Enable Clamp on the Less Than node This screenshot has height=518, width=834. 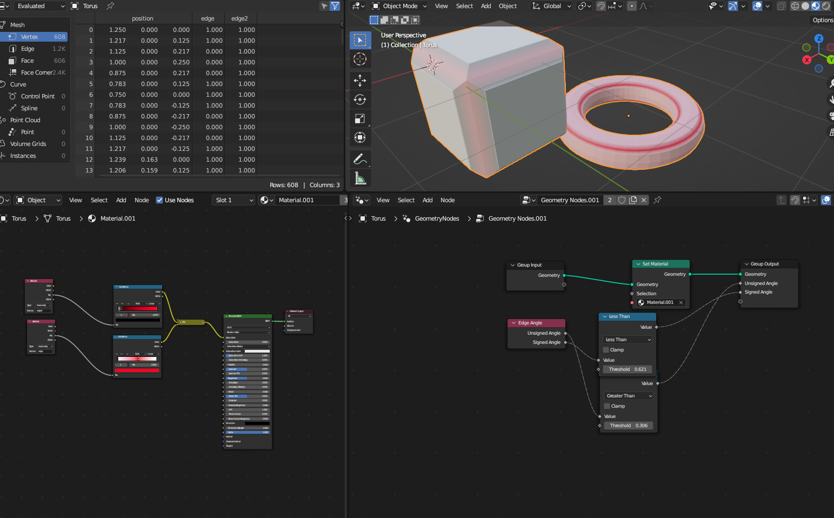[x=606, y=350]
